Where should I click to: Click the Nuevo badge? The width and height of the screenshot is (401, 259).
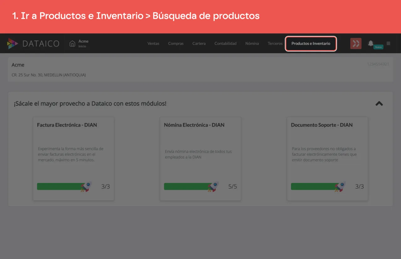pos(378,47)
